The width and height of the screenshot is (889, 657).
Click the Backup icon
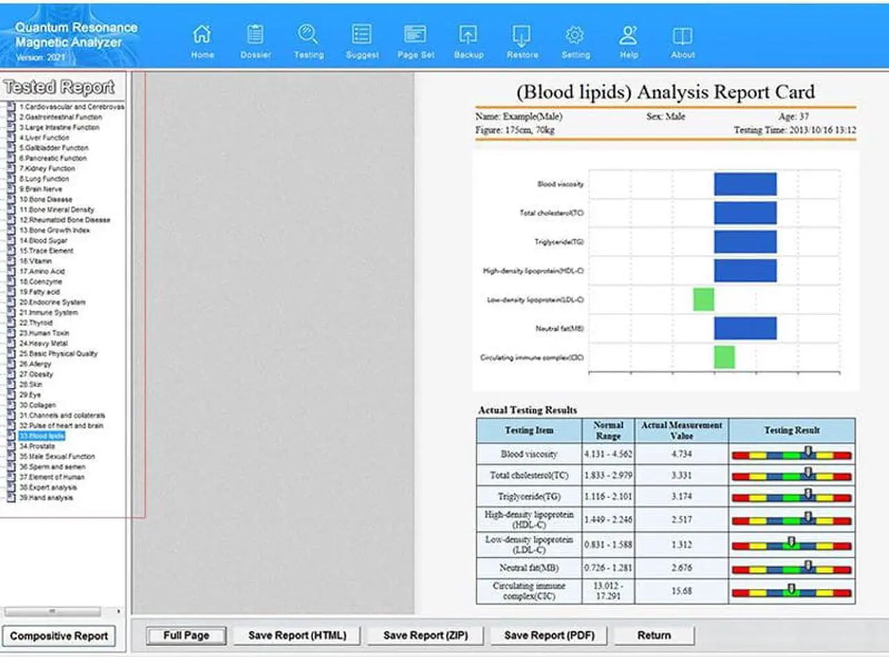pyautogui.click(x=469, y=40)
